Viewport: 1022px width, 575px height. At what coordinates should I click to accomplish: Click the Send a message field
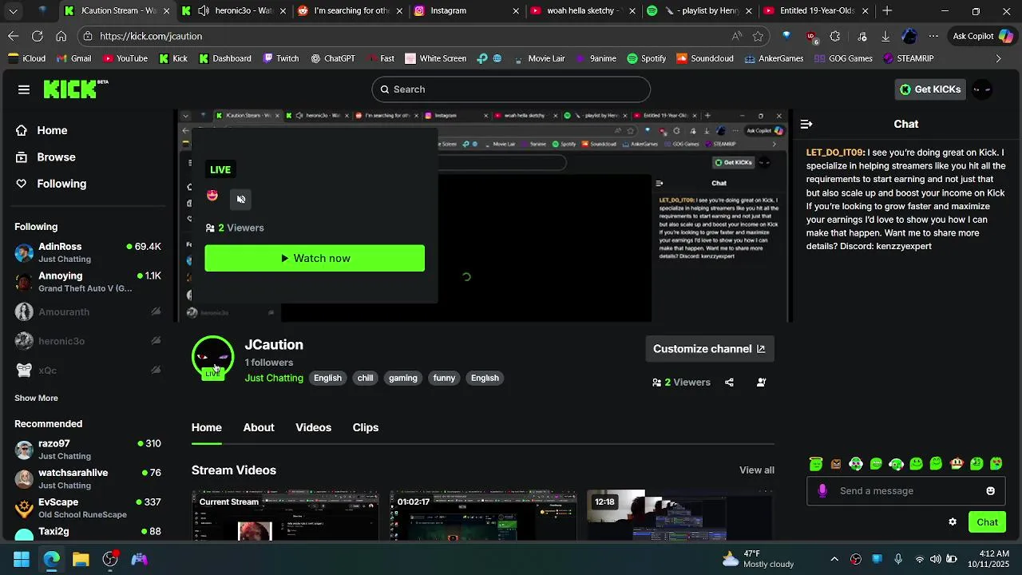point(906,491)
